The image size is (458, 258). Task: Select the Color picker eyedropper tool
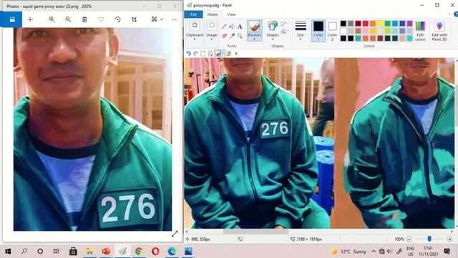pyautogui.click(x=232, y=36)
